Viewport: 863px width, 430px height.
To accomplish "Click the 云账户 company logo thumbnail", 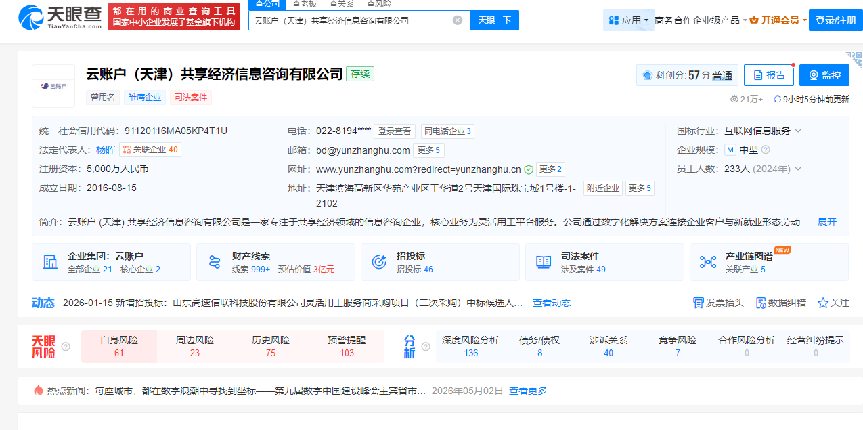I will tap(53, 86).
